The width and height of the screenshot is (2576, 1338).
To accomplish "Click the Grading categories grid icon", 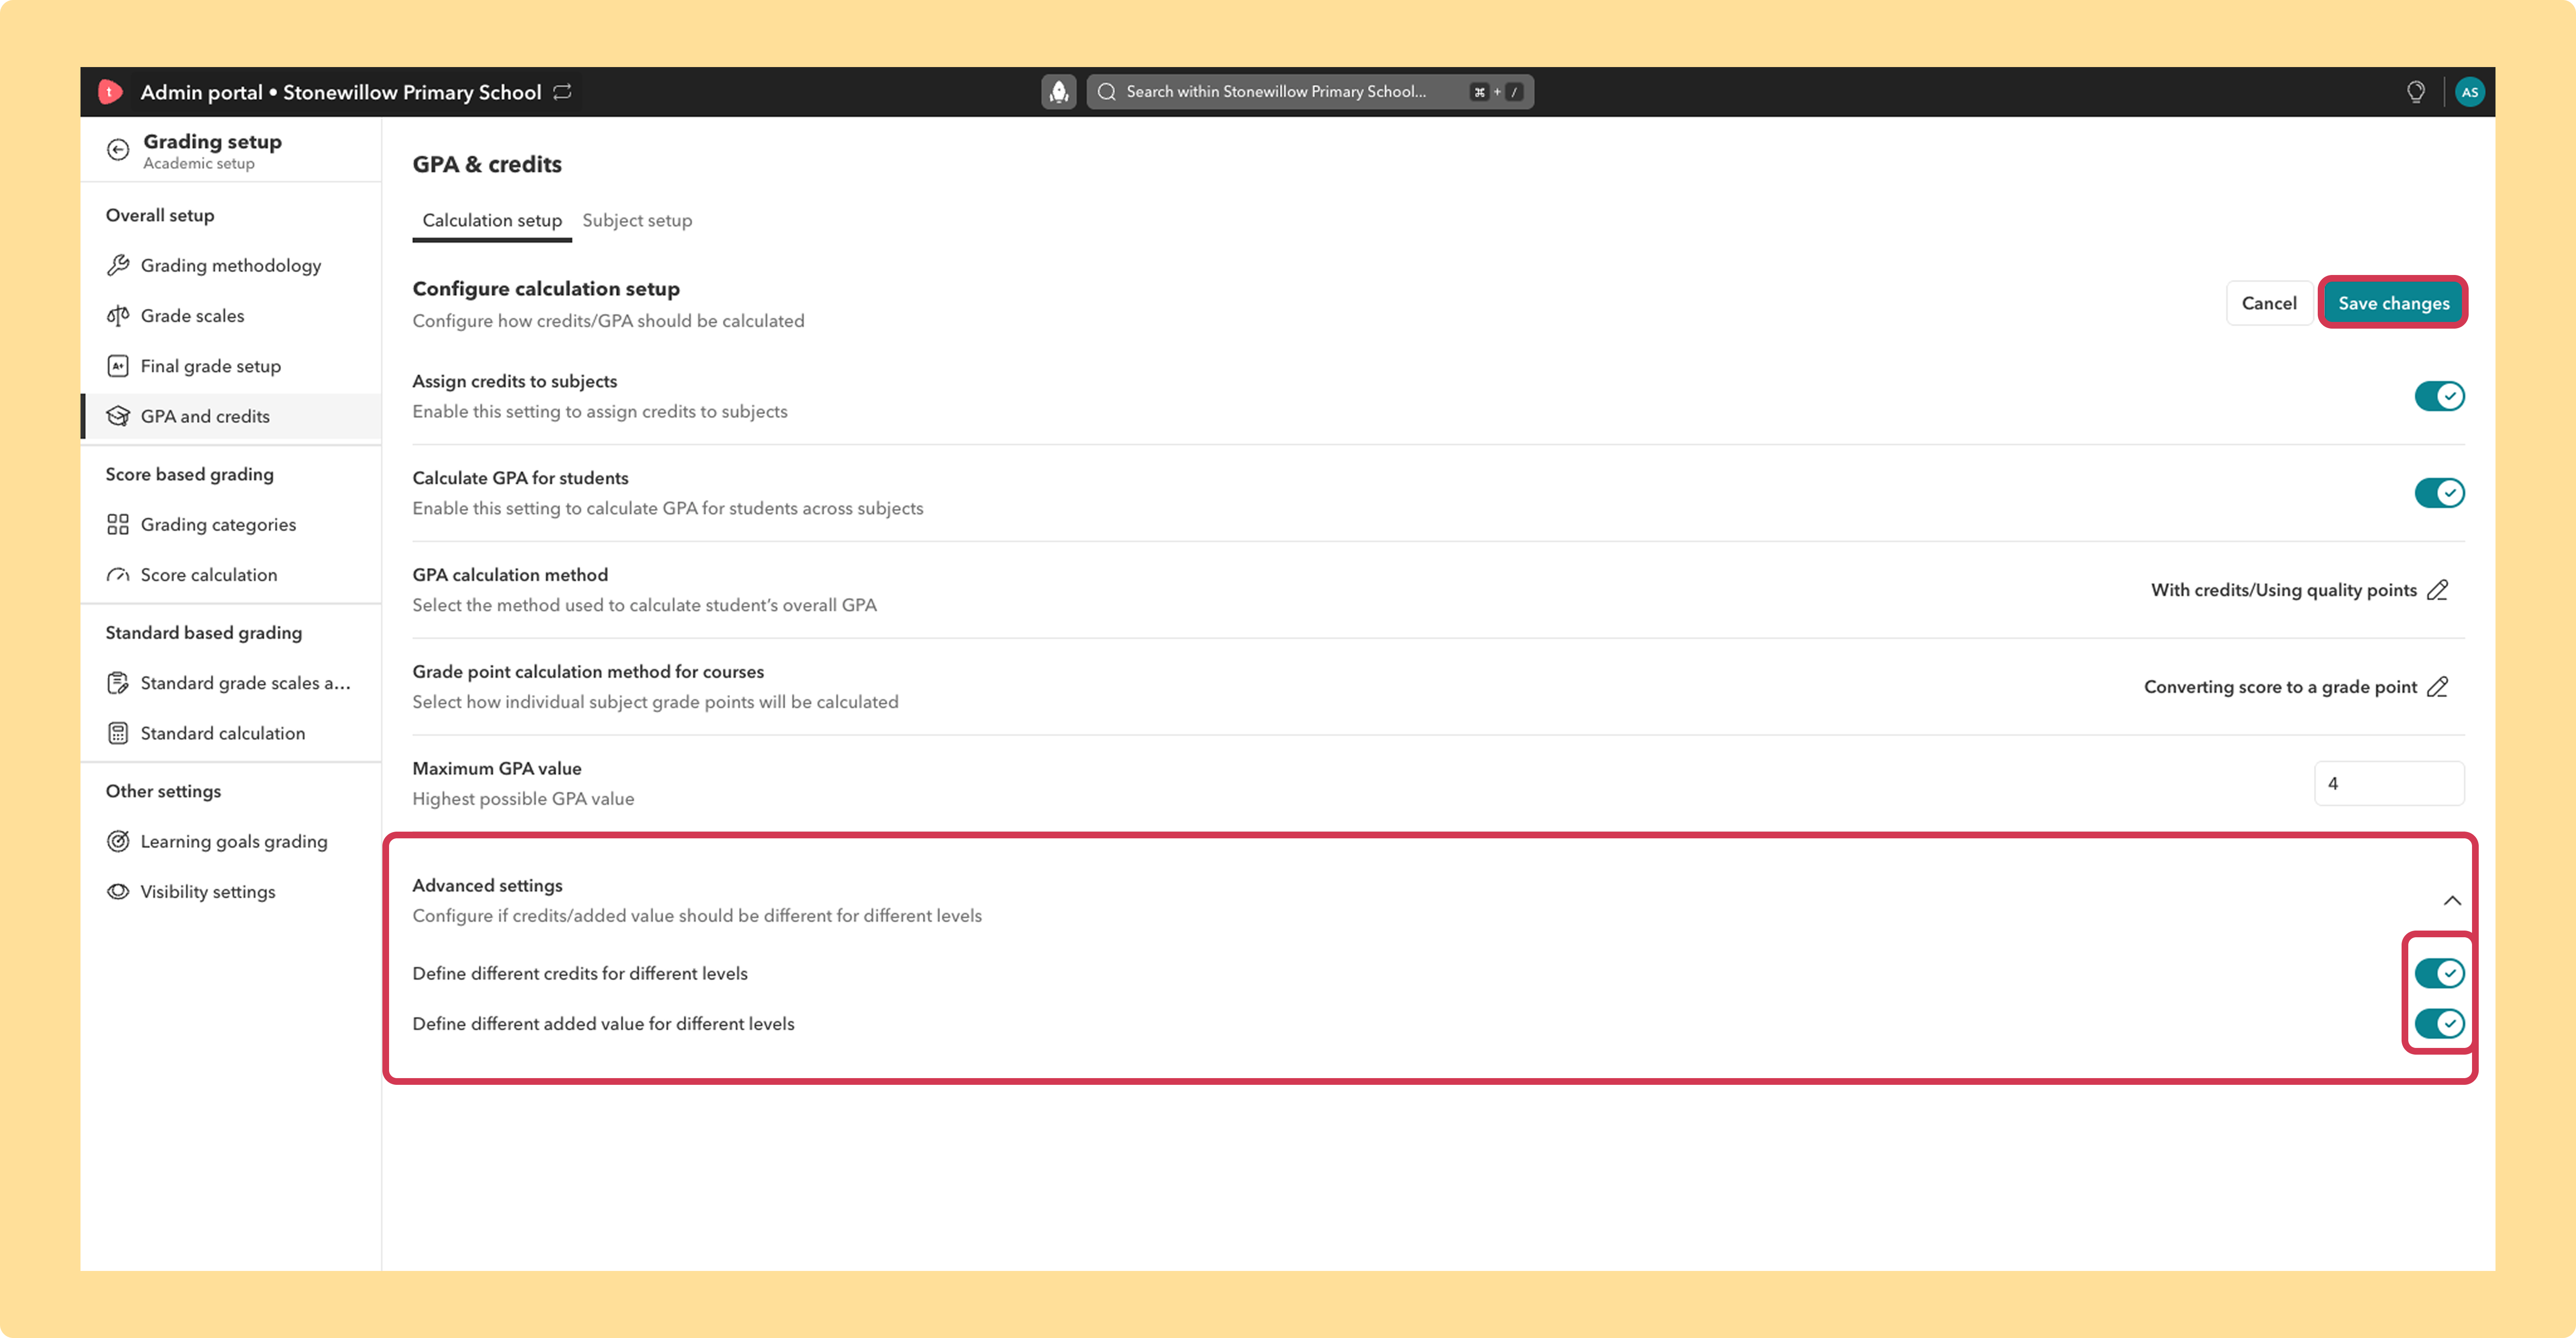I will click(118, 524).
